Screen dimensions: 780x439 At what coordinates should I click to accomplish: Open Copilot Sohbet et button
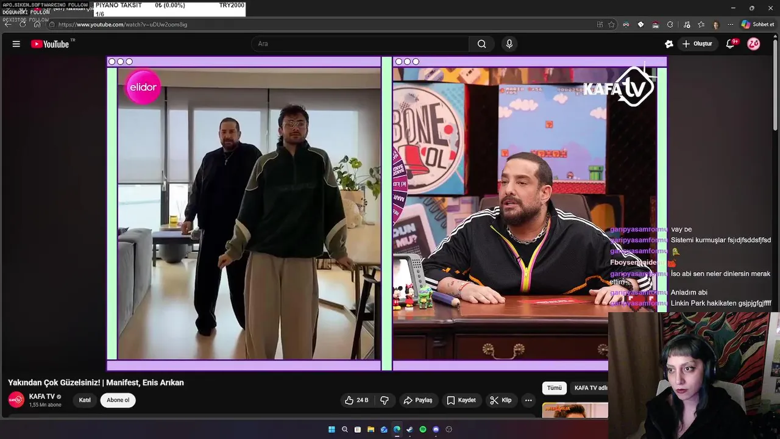tap(757, 24)
